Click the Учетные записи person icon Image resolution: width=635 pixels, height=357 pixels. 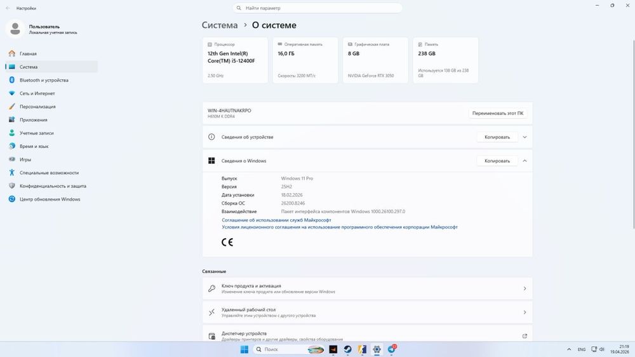pyautogui.click(x=11, y=133)
